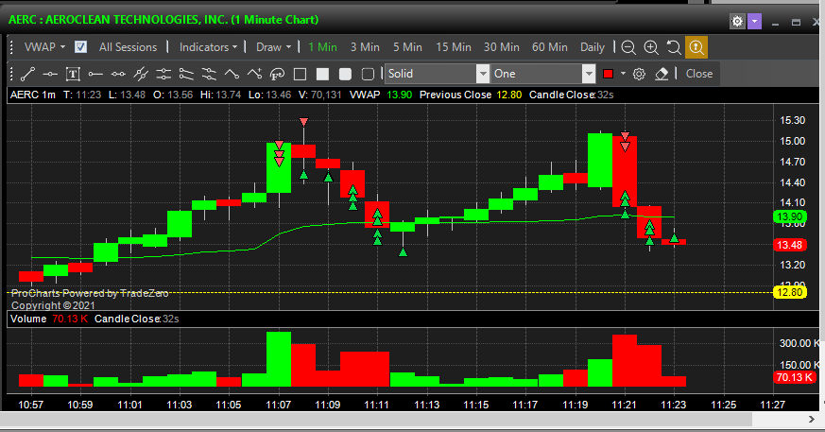Maximize the AERC chart window

tap(796, 22)
